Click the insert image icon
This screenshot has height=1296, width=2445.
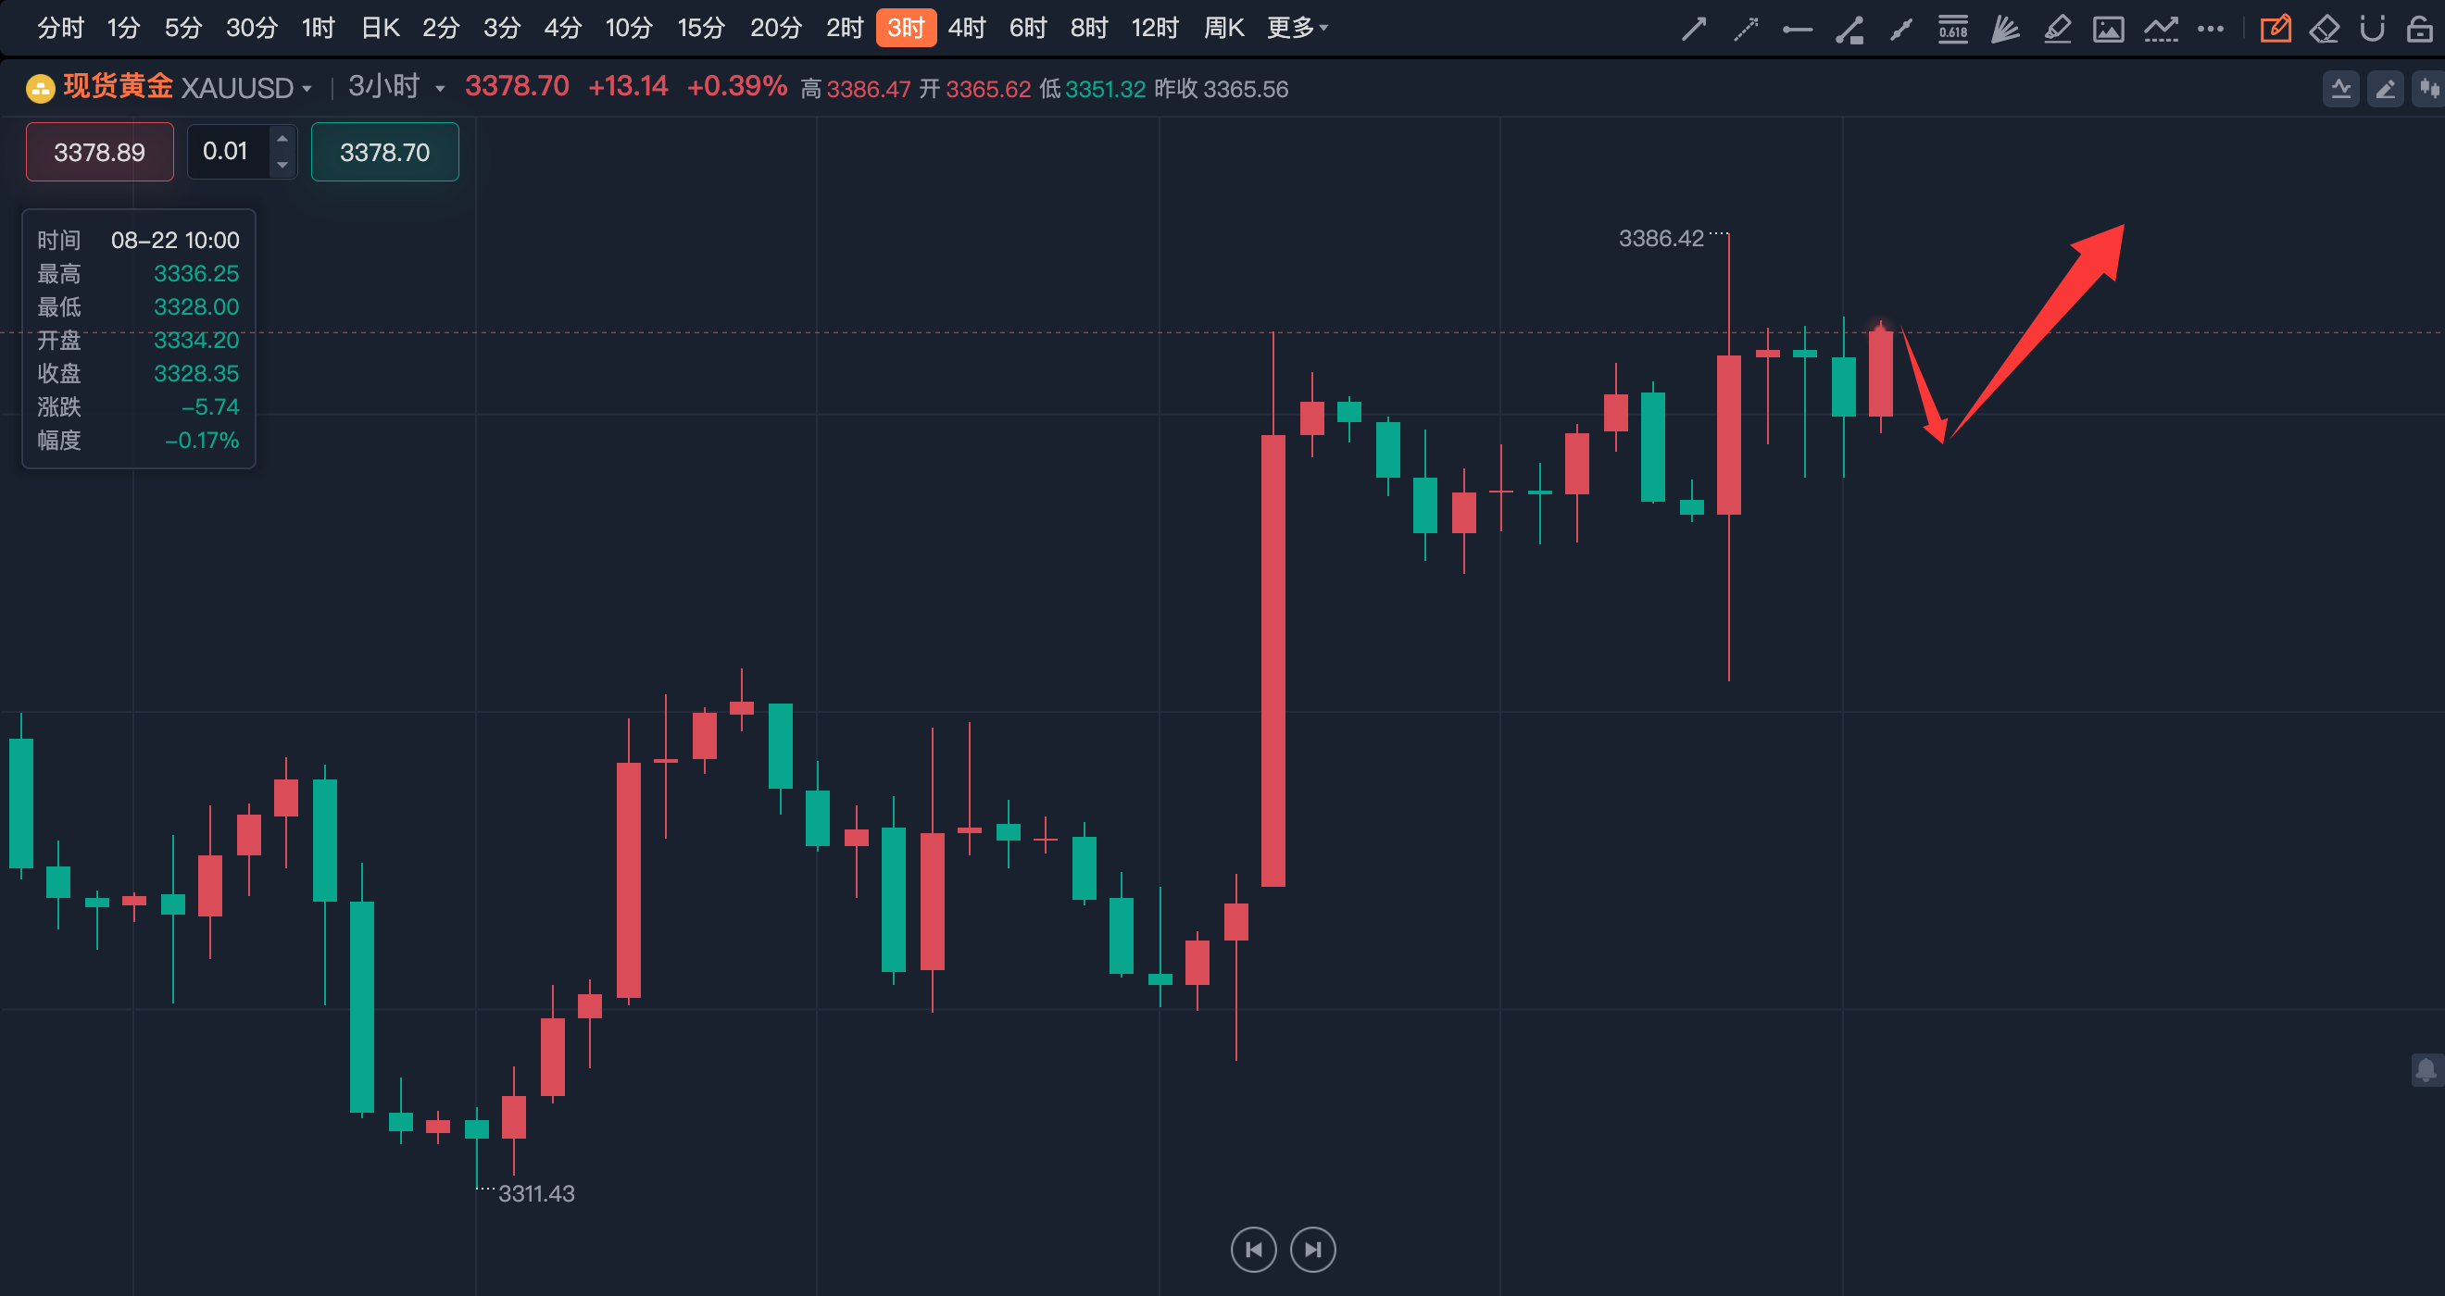2108,30
